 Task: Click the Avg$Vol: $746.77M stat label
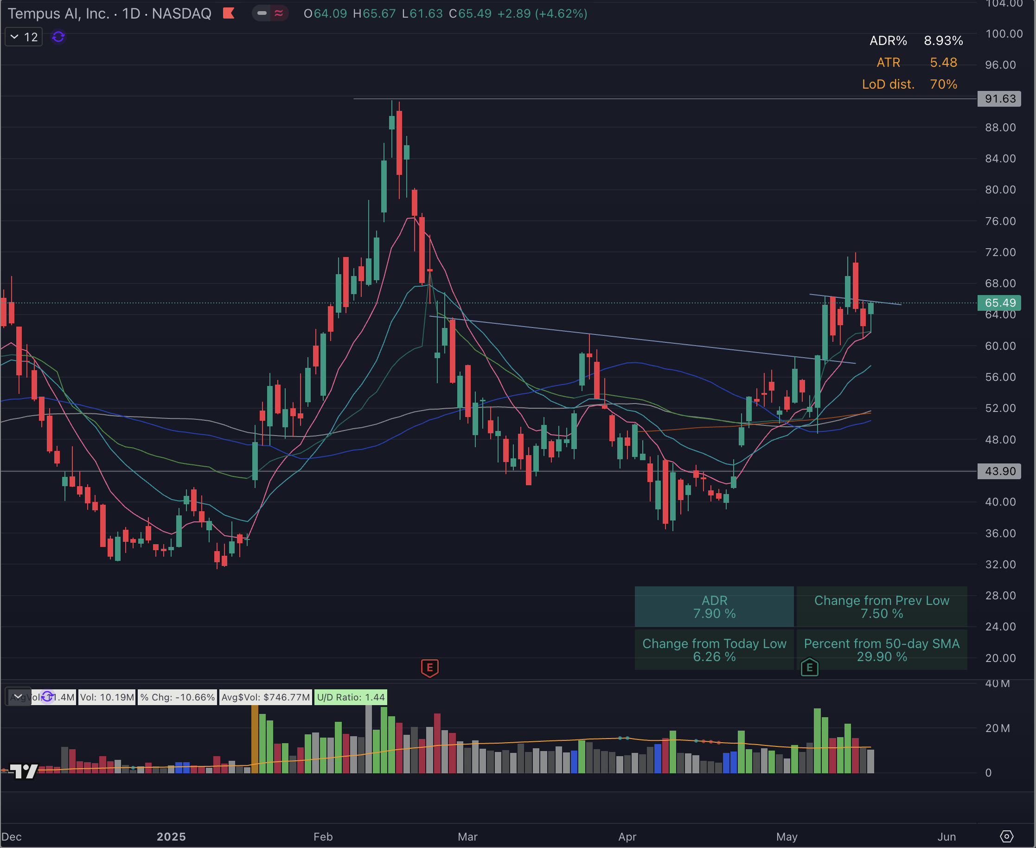(265, 697)
